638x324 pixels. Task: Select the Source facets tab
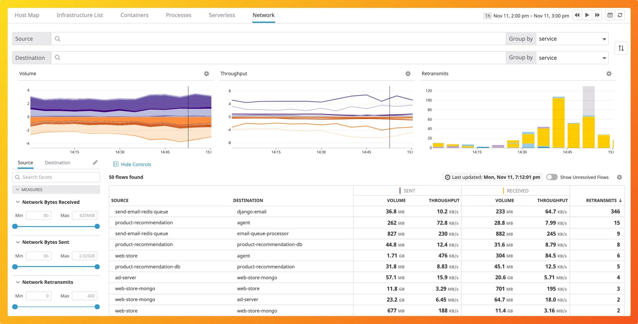click(x=25, y=163)
